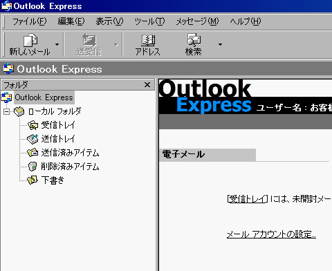The width and height of the screenshot is (332, 271).
Task: Close the フォルダ pane with X button
Action: 147,85
